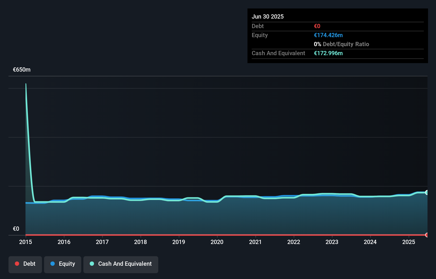Image resolution: width=436 pixels, height=279 pixels.
Task: Click the red Debt endpoint marker
Action: click(x=427, y=235)
